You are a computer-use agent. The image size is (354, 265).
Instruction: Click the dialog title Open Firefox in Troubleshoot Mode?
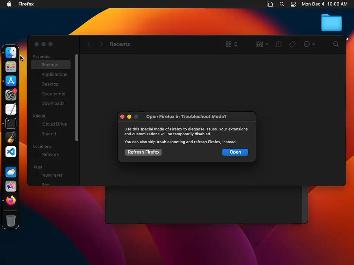(x=186, y=117)
